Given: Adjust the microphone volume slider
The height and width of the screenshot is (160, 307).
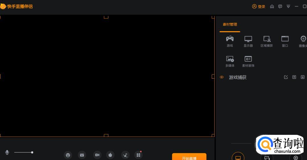Looking at the screenshot, I should click(24, 152).
